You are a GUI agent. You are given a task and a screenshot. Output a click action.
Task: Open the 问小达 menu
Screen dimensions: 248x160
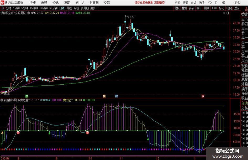pos(80,3)
